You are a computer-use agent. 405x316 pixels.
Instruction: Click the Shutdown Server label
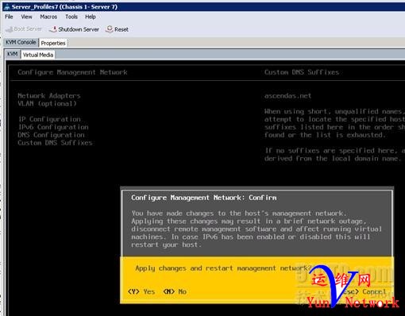79,29
